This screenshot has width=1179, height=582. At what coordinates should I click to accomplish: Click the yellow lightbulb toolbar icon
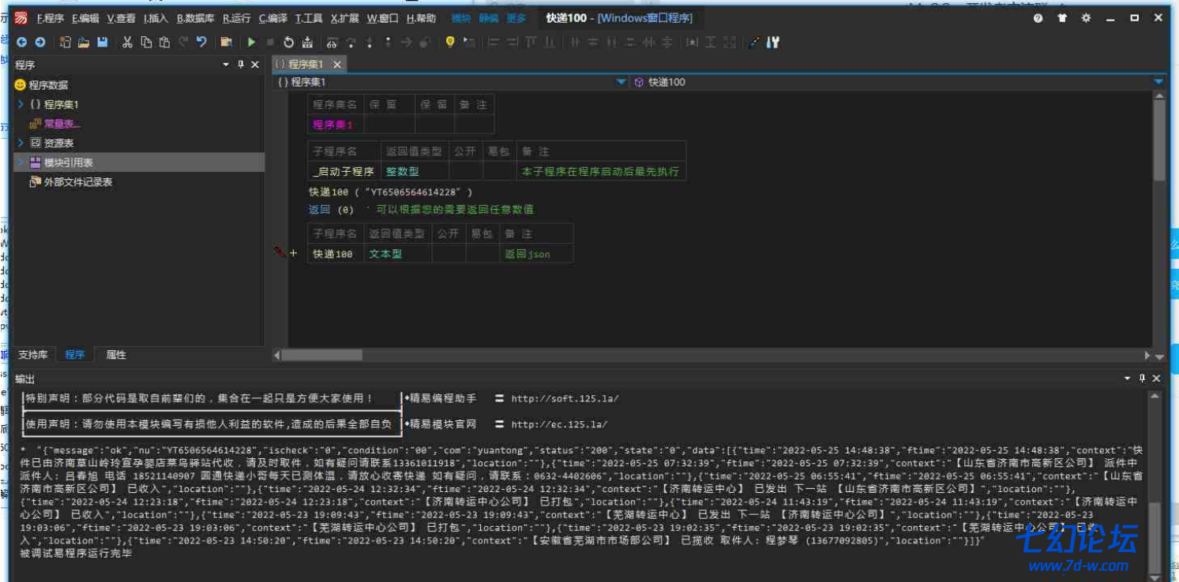click(450, 43)
